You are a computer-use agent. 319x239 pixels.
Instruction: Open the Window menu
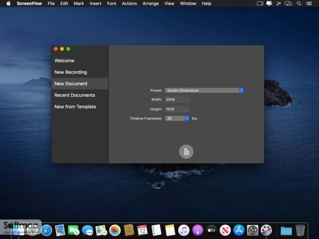[x=188, y=4]
